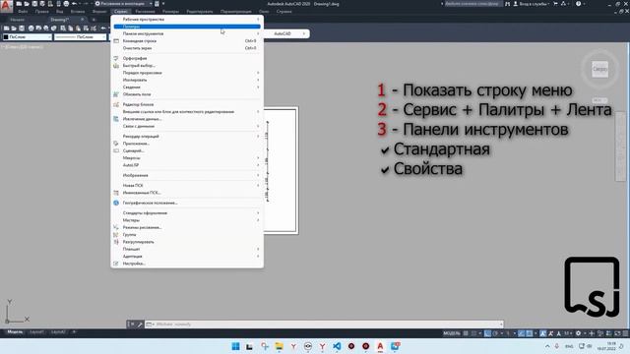Expand the Стандарты оформления submenu
Image resolution: width=630 pixels, height=354 pixels.
tap(187, 212)
